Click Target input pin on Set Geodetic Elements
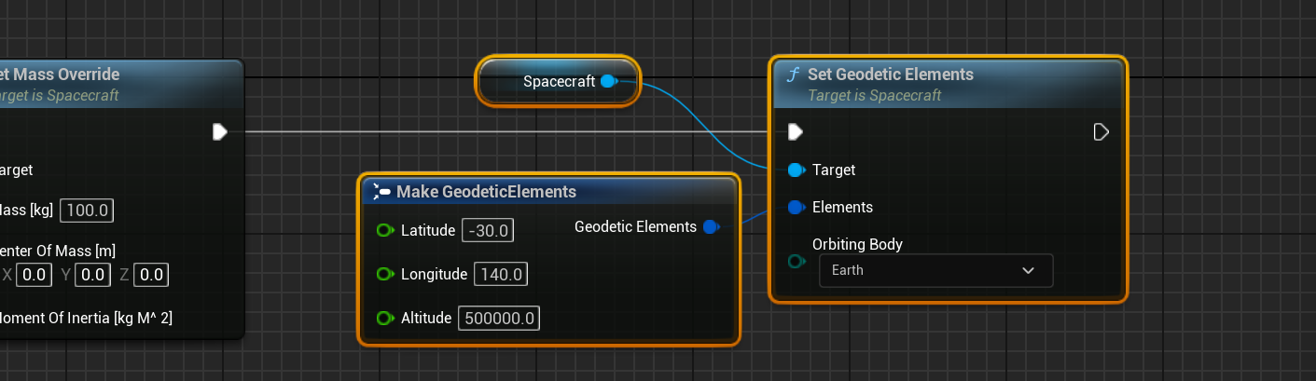The width and height of the screenshot is (1316, 381). [795, 170]
